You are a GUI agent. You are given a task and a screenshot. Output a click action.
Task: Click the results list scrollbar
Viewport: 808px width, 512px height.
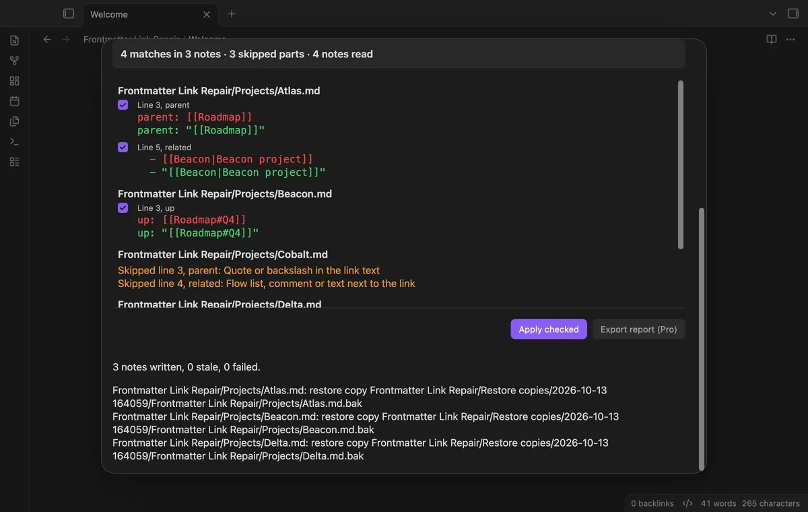pyautogui.click(x=680, y=165)
